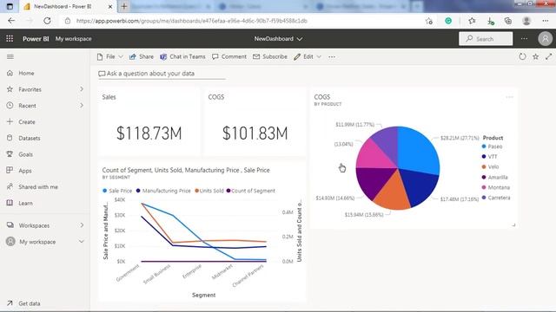Open the user account avatar

(x=545, y=38)
